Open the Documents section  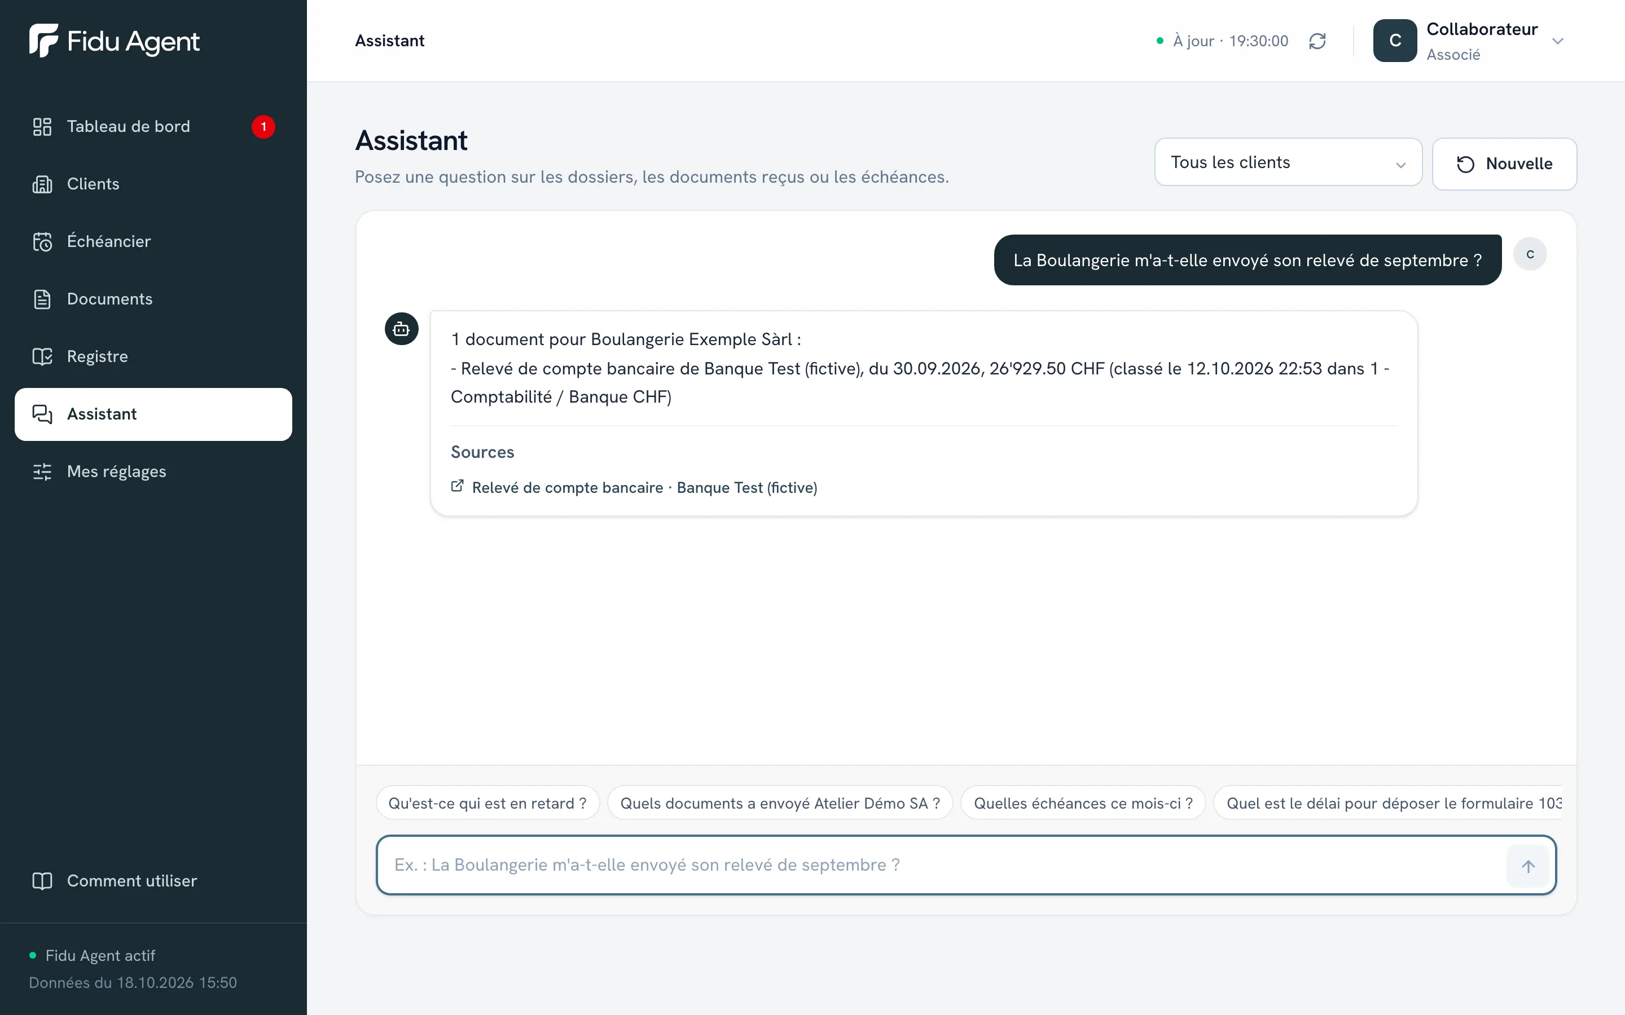(154, 299)
